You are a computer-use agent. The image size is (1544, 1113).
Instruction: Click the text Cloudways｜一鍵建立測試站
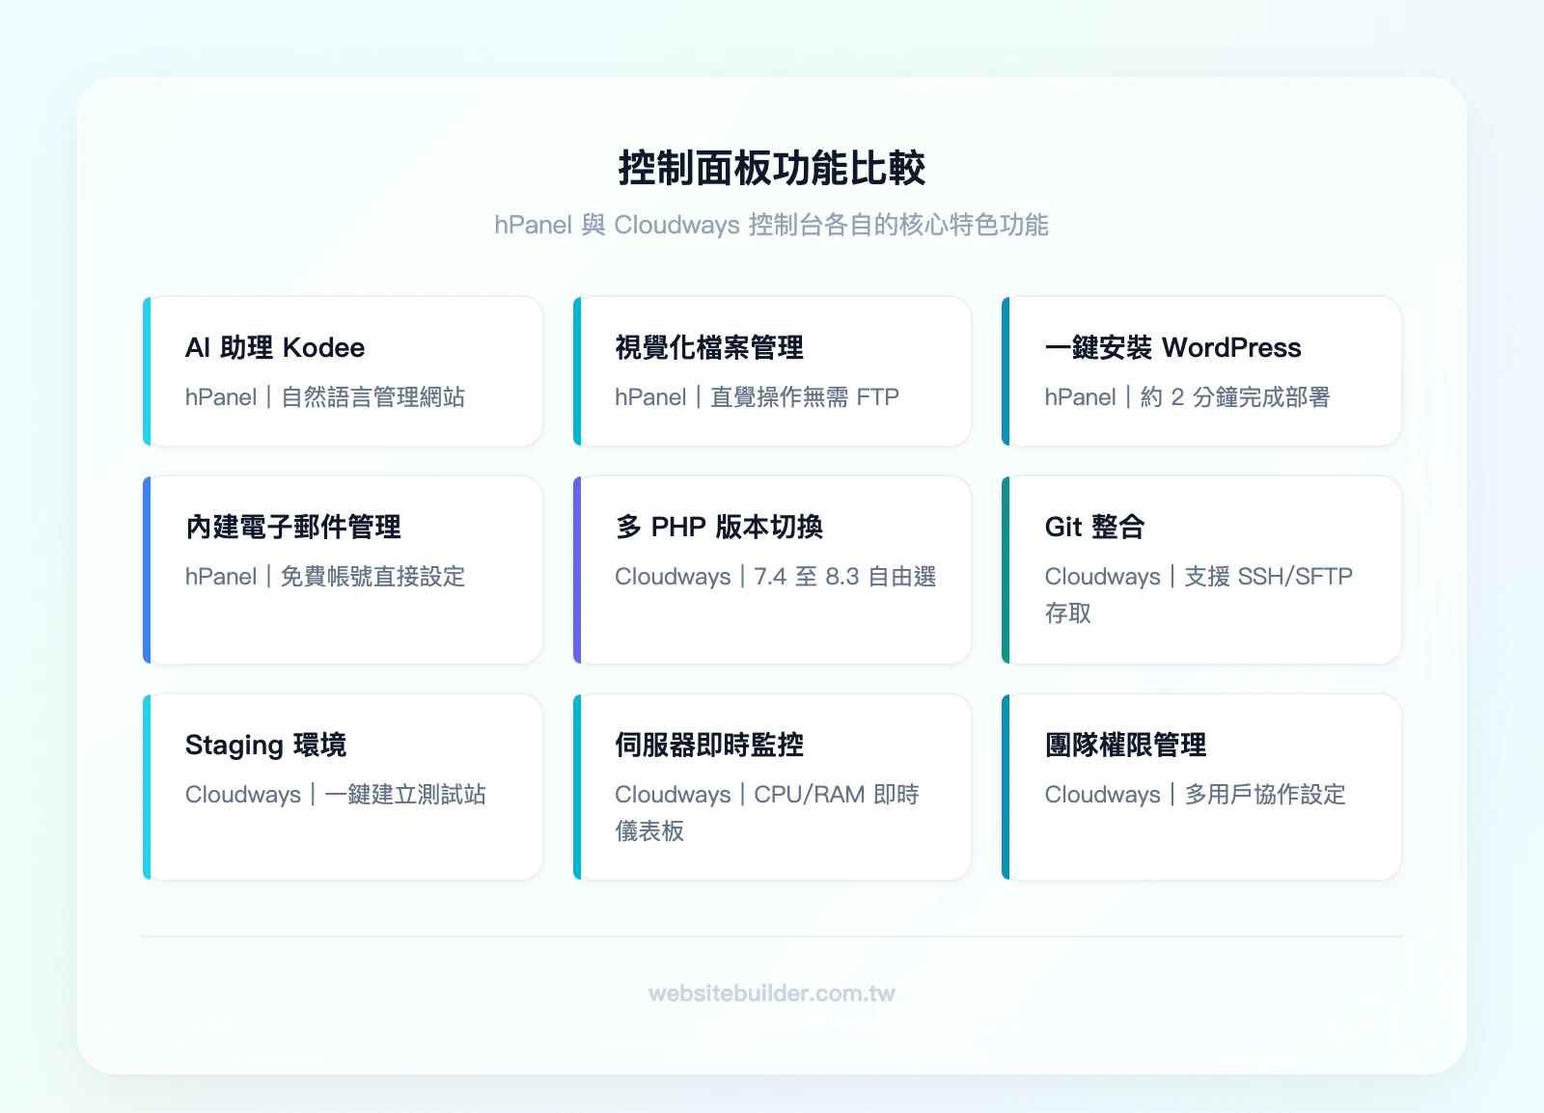pyautogui.click(x=336, y=795)
